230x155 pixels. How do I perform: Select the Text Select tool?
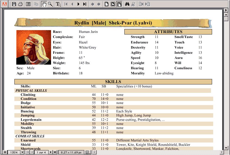coord(58,4)
